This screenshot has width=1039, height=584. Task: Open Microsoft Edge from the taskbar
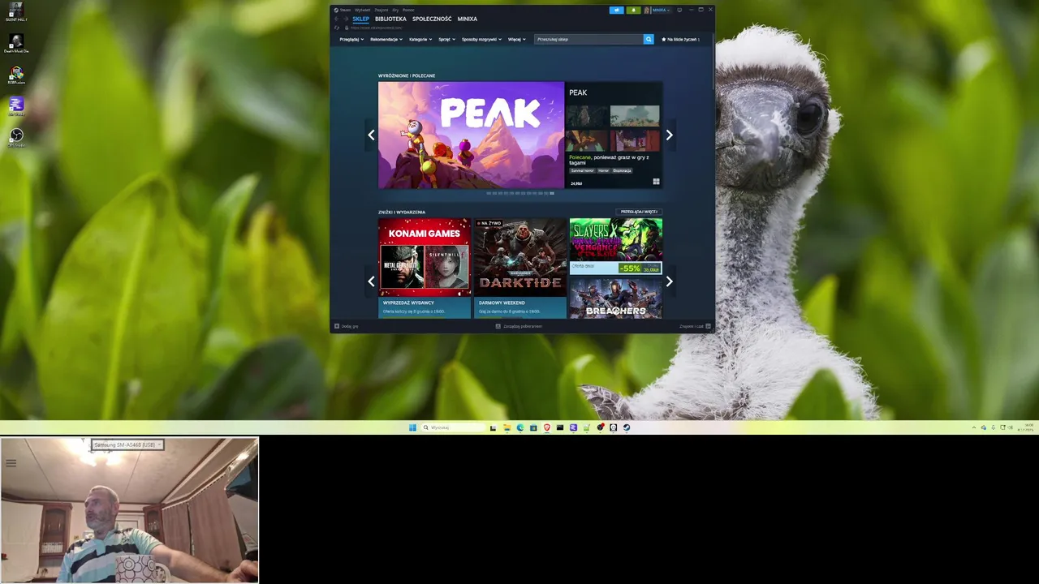pos(520,427)
